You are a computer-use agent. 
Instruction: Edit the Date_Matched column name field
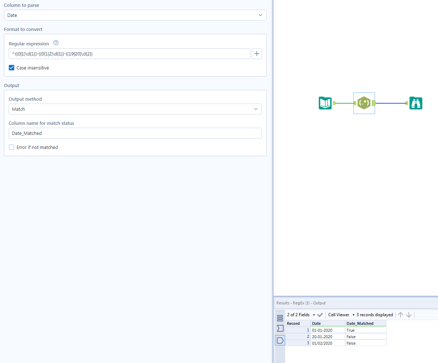click(135, 133)
